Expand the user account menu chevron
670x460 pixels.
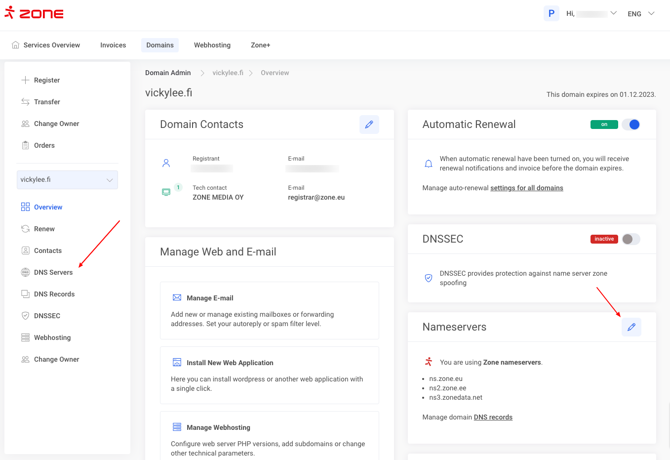click(x=614, y=13)
